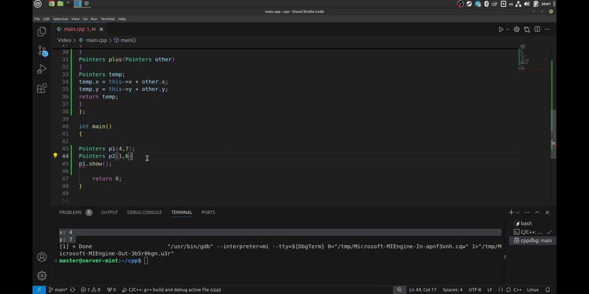Create a new terminal with plus icon

click(511, 213)
